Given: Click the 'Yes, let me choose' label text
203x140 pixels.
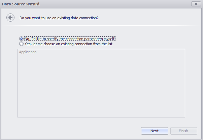Looking at the screenshot, I should (x=68, y=44).
